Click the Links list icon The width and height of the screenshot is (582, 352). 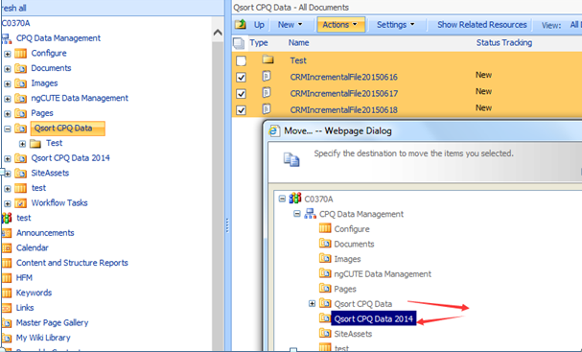[x=7, y=308]
